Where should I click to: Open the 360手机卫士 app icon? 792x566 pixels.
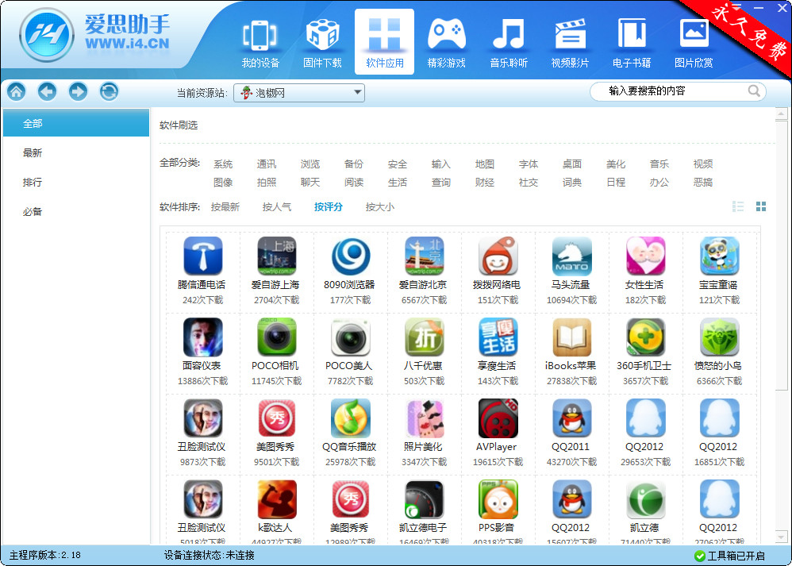point(645,337)
